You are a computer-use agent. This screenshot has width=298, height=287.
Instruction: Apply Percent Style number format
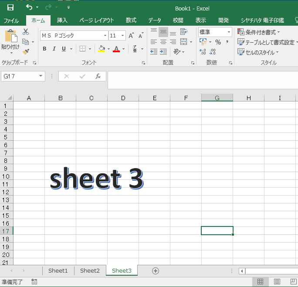click(218, 42)
